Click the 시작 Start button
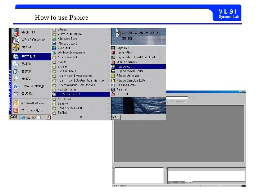259x194 pixels. (13, 117)
